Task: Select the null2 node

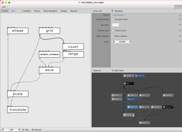Action: 129,83
